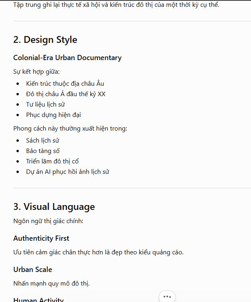Click bullet "Đô thị châu Á đầu thế kỷ XX"
Image resolution: width=251 pixels, height=302 pixels.
66,94
